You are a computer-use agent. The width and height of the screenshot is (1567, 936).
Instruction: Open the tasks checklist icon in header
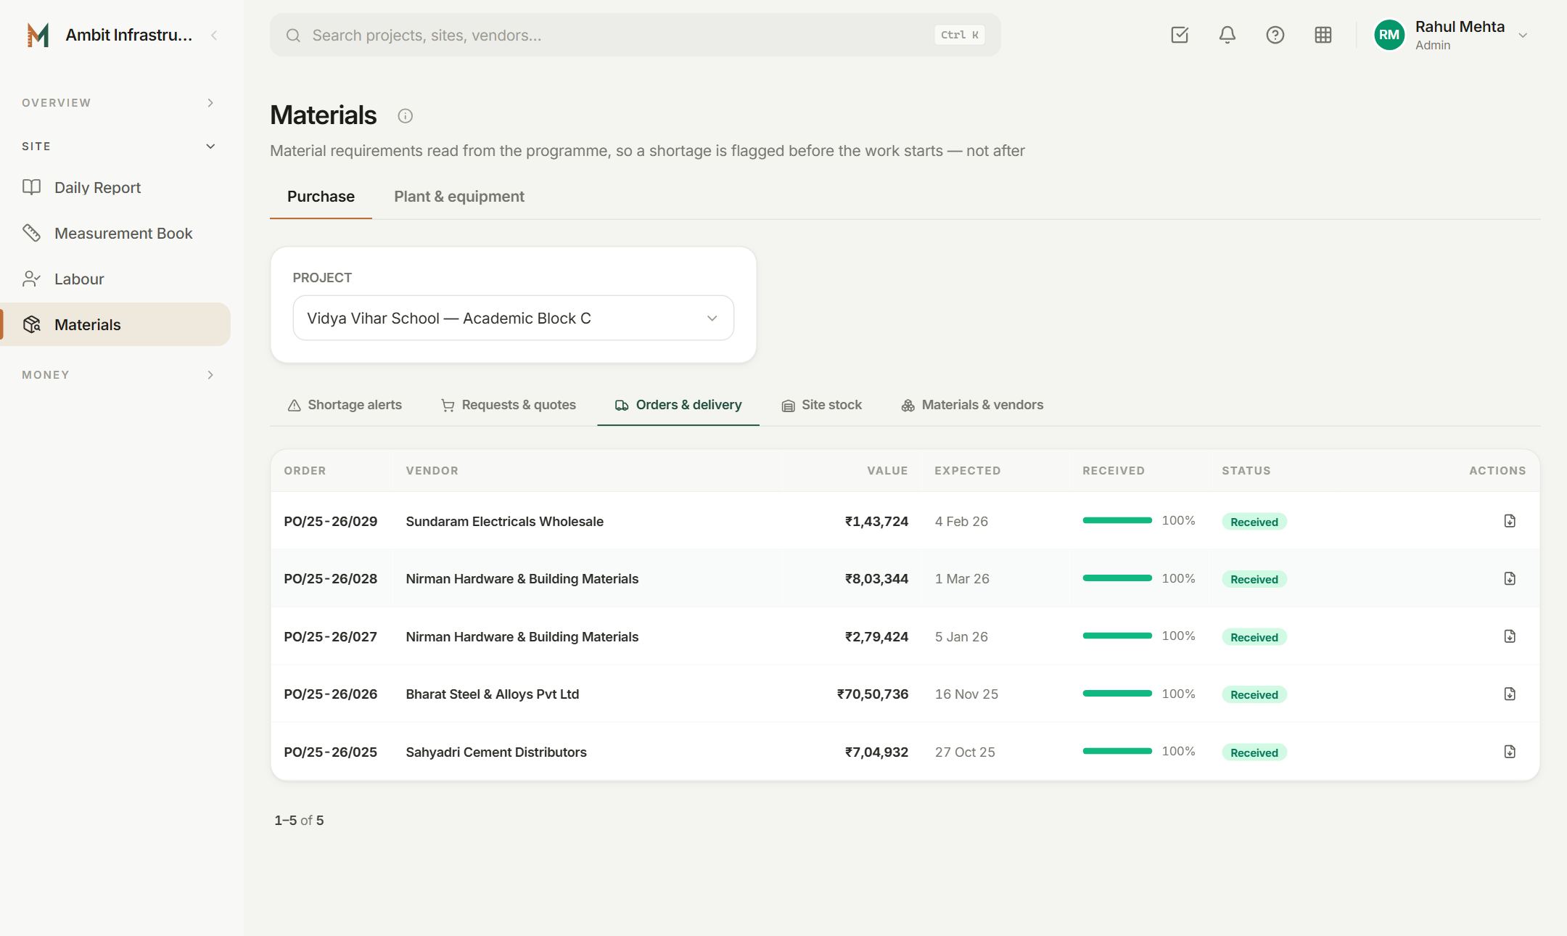[x=1180, y=35]
